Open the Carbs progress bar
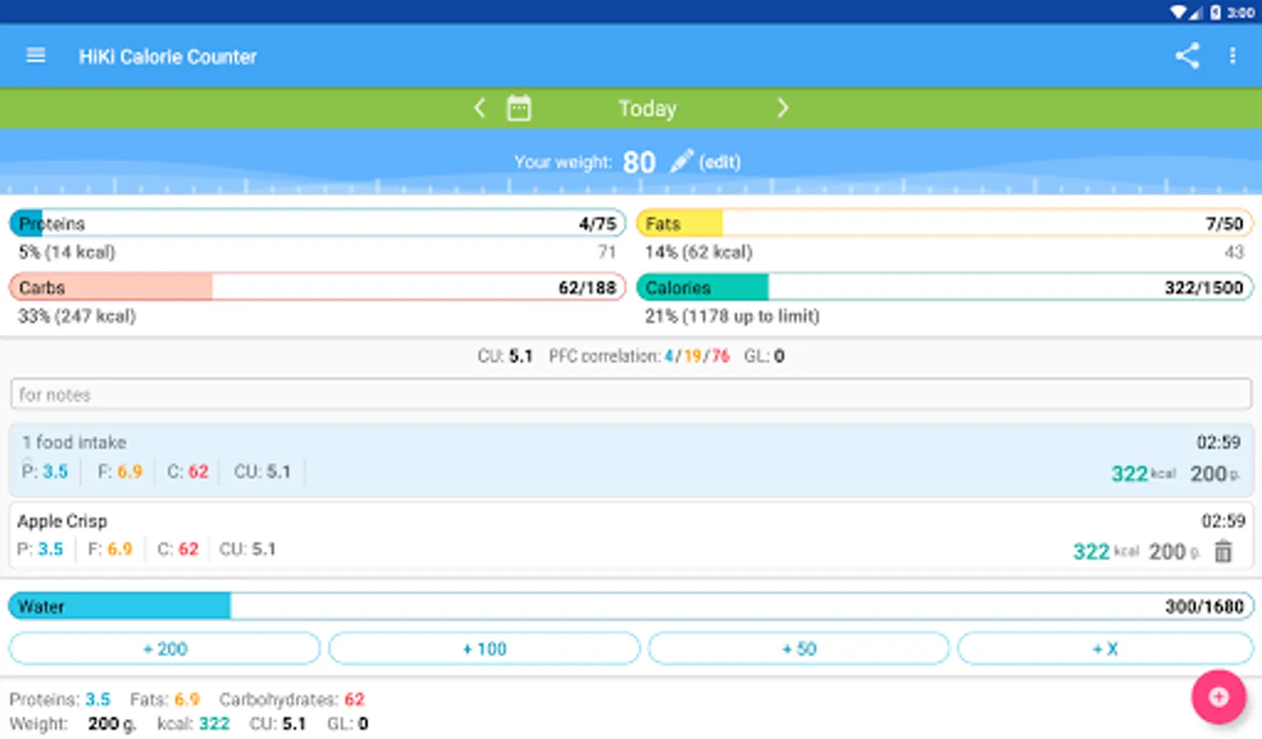This screenshot has width=1262, height=739. (317, 287)
